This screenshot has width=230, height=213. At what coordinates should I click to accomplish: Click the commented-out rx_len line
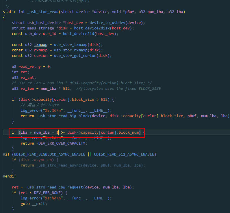82,83
